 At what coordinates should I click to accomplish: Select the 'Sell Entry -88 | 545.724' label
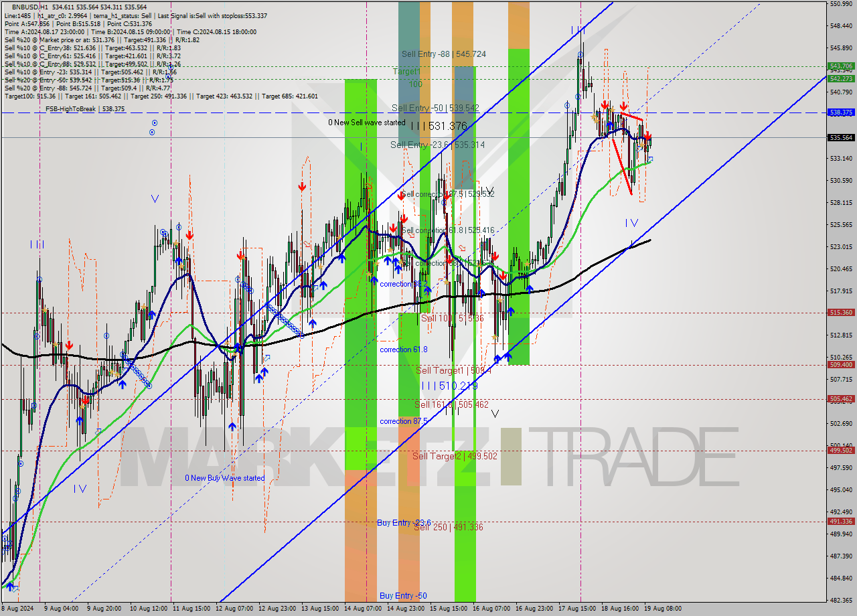click(x=444, y=54)
